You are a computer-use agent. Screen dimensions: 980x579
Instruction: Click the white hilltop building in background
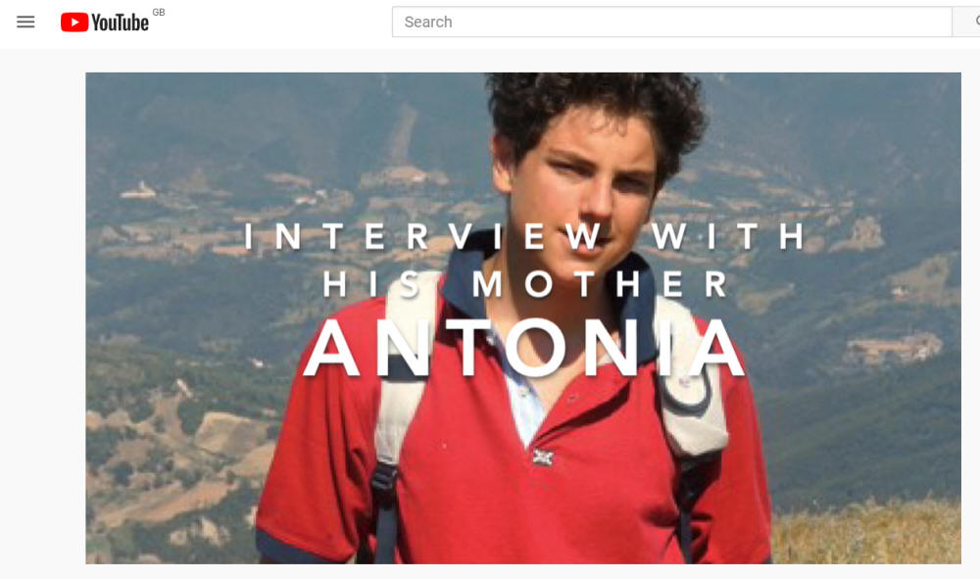coord(139,191)
